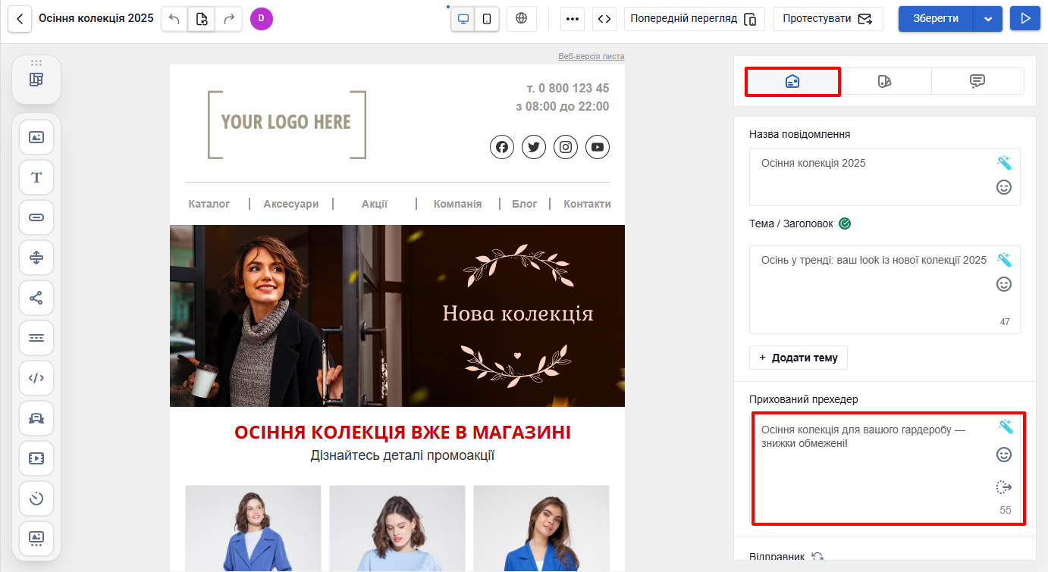Viewport: 1048px width, 572px height.
Task: Open emoji picker in Тема field
Action: [1004, 284]
